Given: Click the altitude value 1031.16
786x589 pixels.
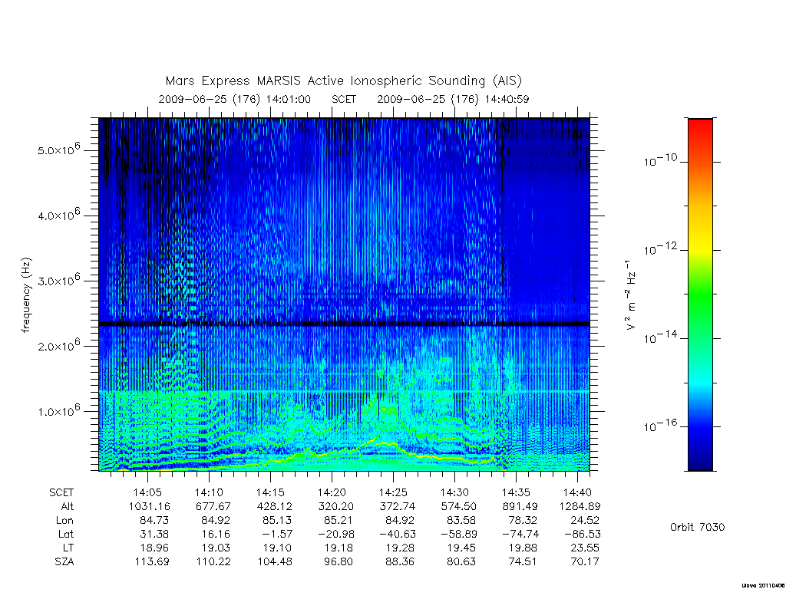Looking at the screenshot, I should click(150, 506).
